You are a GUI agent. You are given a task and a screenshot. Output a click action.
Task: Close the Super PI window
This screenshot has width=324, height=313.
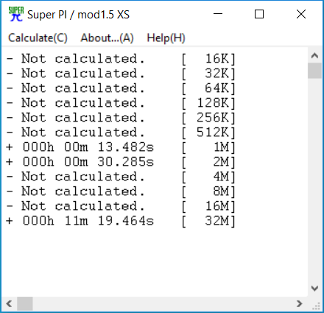(301, 14)
